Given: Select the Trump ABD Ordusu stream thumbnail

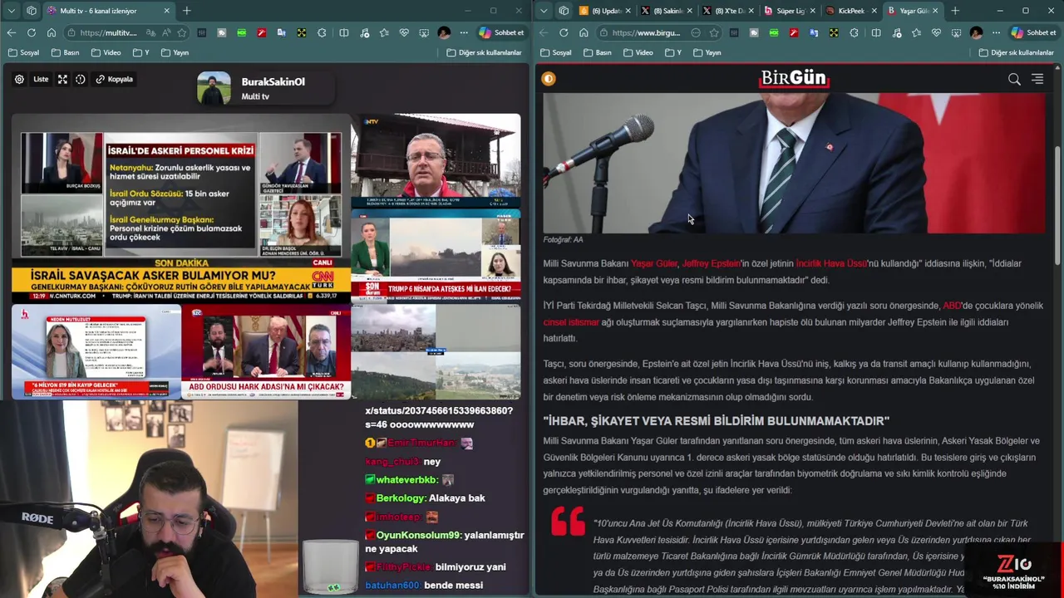Looking at the screenshot, I should click(266, 351).
